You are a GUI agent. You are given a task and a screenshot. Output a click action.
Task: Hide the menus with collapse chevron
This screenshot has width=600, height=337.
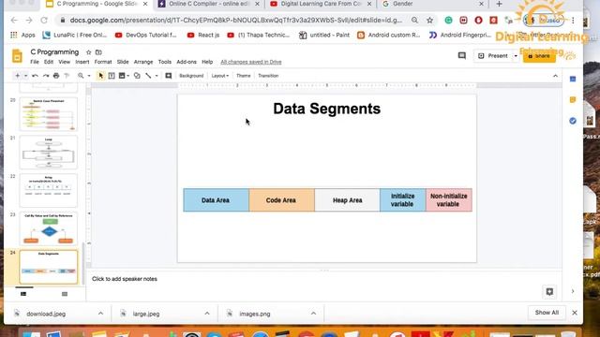555,76
